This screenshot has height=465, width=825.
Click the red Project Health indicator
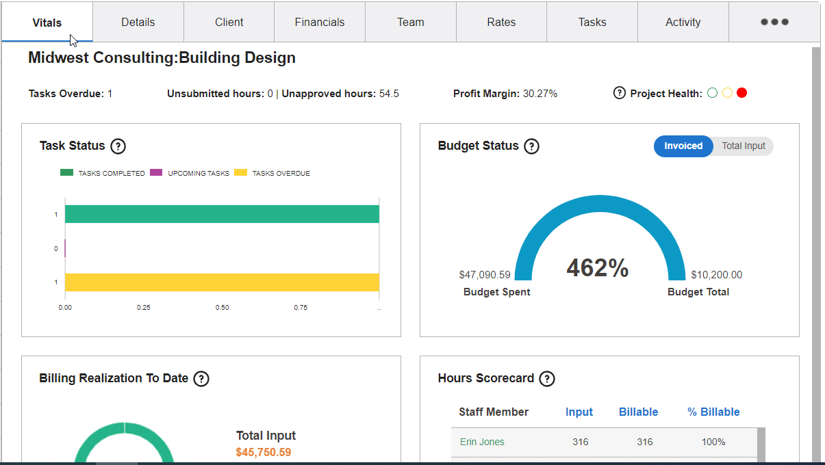[x=741, y=92]
